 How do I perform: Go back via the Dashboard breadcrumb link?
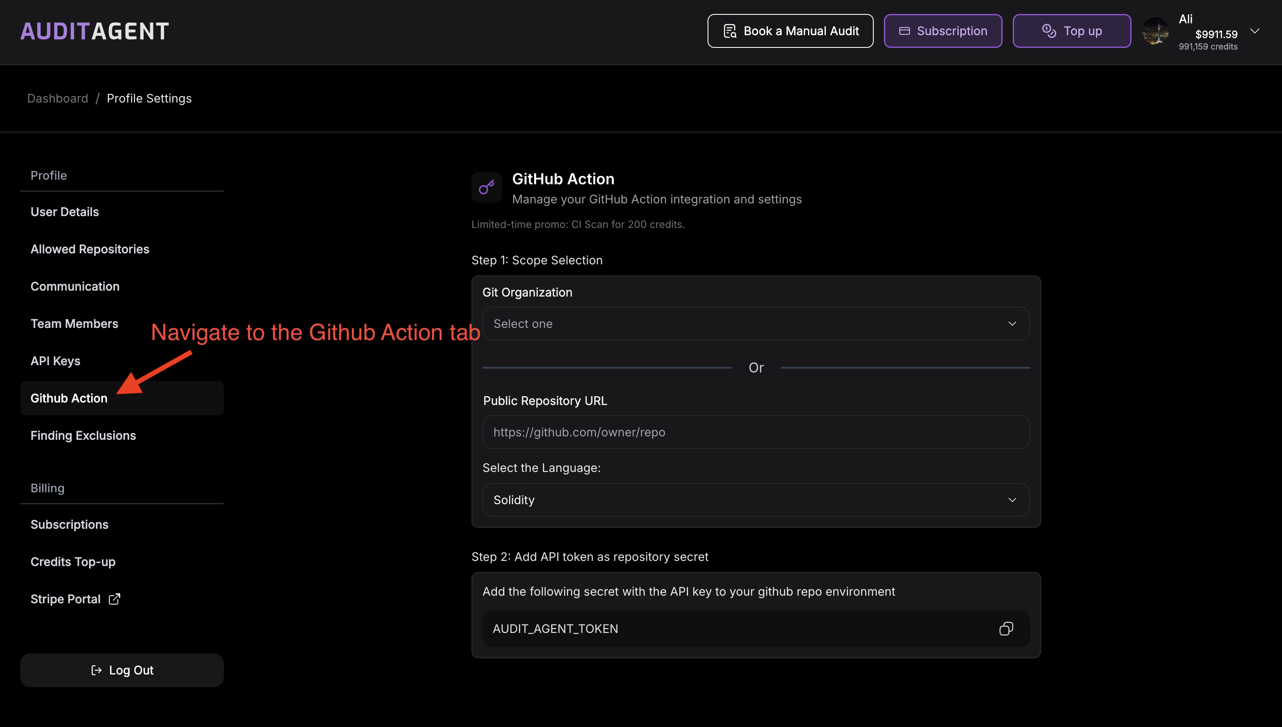pyautogui.click(x=58, y=98)
